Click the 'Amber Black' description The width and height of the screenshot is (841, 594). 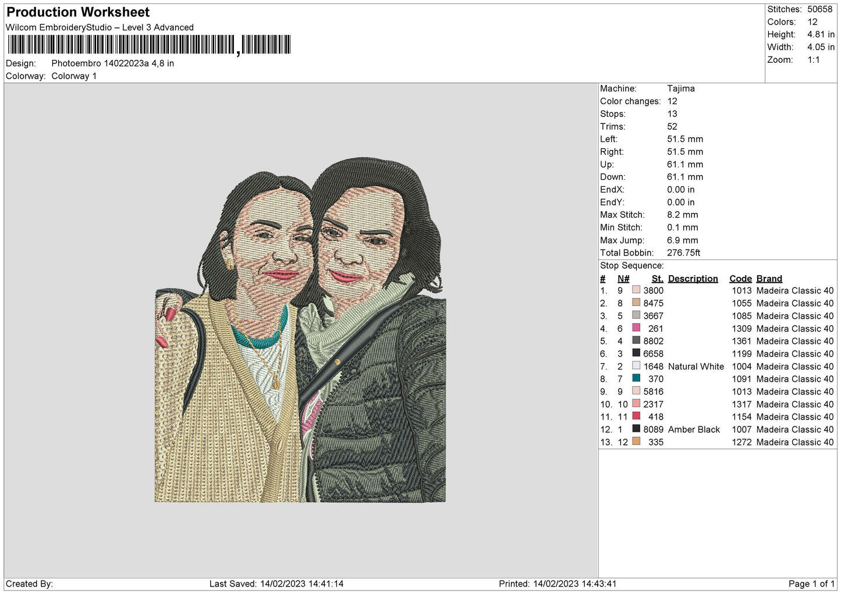694,429
